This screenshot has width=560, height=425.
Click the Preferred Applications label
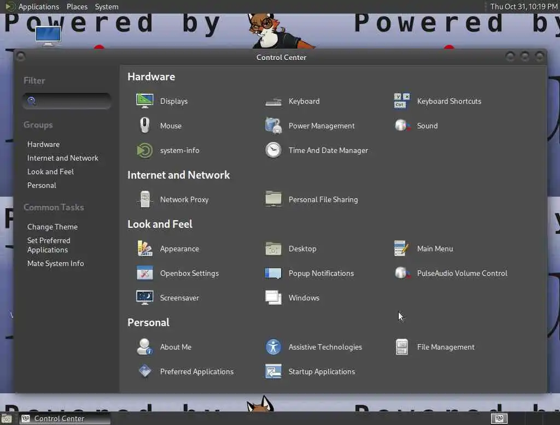coord(197,371)
